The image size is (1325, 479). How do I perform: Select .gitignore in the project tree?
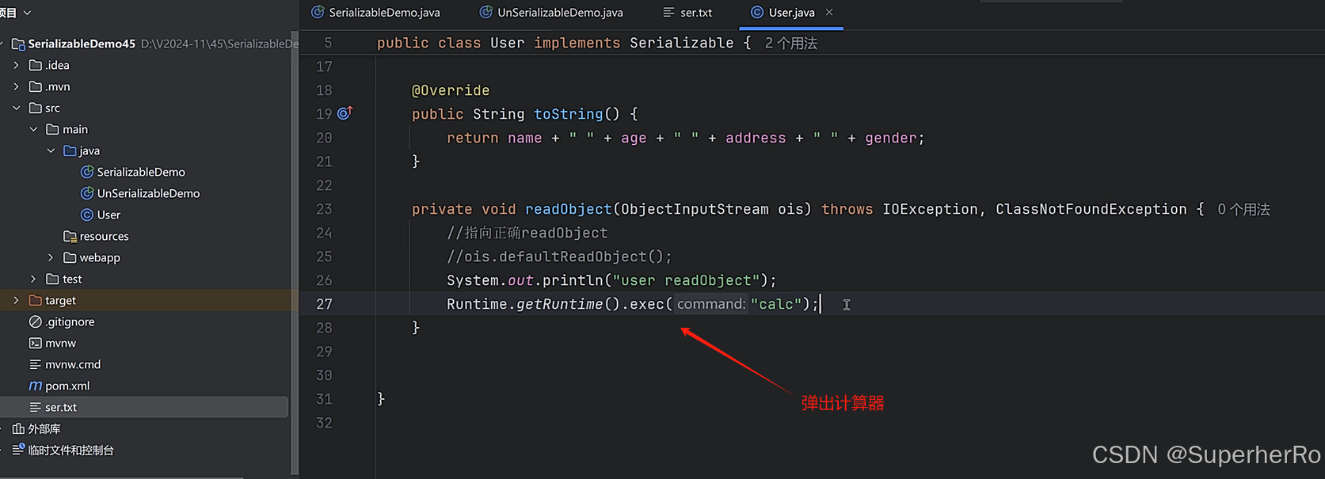click(70, 321)
